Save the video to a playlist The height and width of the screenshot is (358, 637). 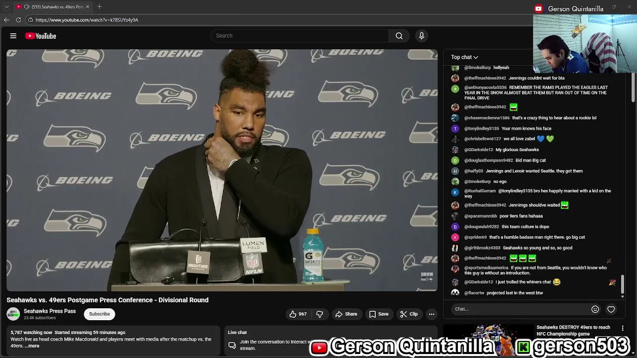(379, 314)
